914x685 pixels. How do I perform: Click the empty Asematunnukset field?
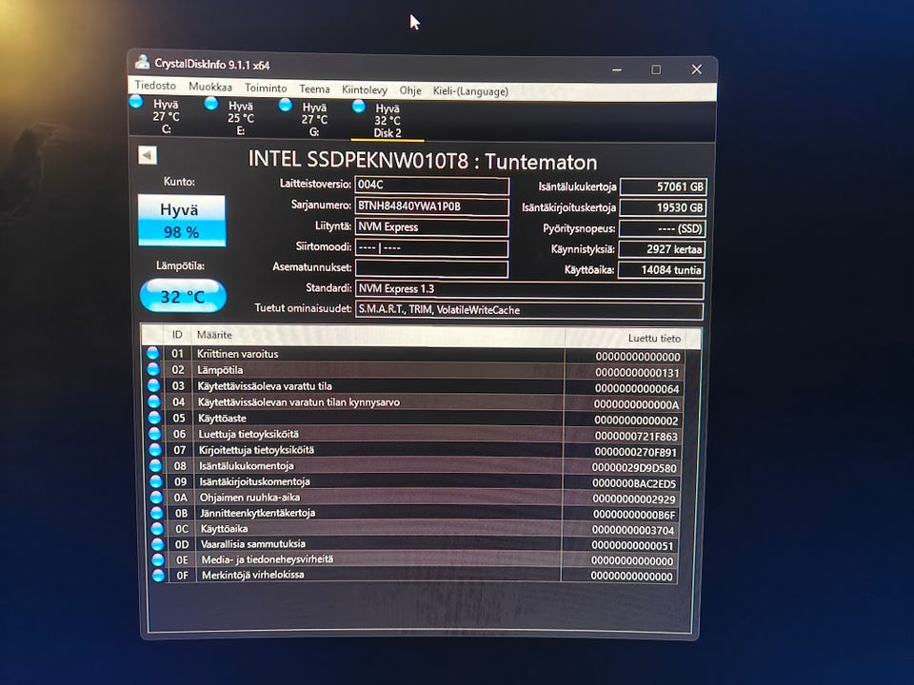pos(431,268)
